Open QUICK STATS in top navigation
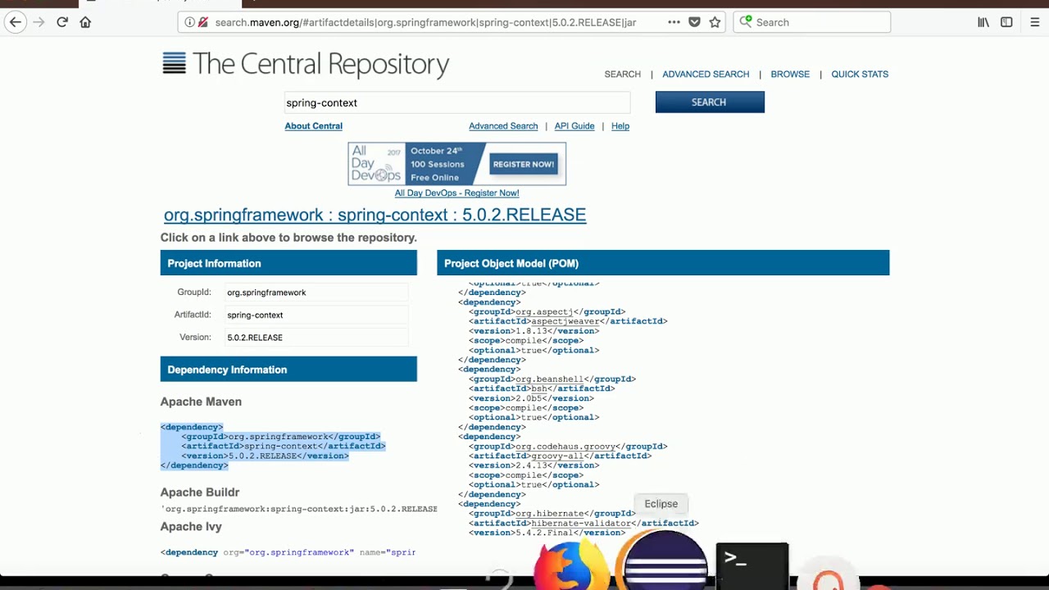 [x=860, y=74]
